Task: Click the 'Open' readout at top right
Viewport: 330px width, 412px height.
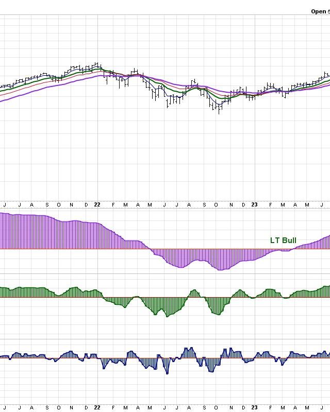Action: click(x=320, y=11)
